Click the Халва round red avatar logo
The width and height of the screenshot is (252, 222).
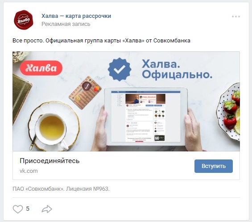click(x=24, y=20)
